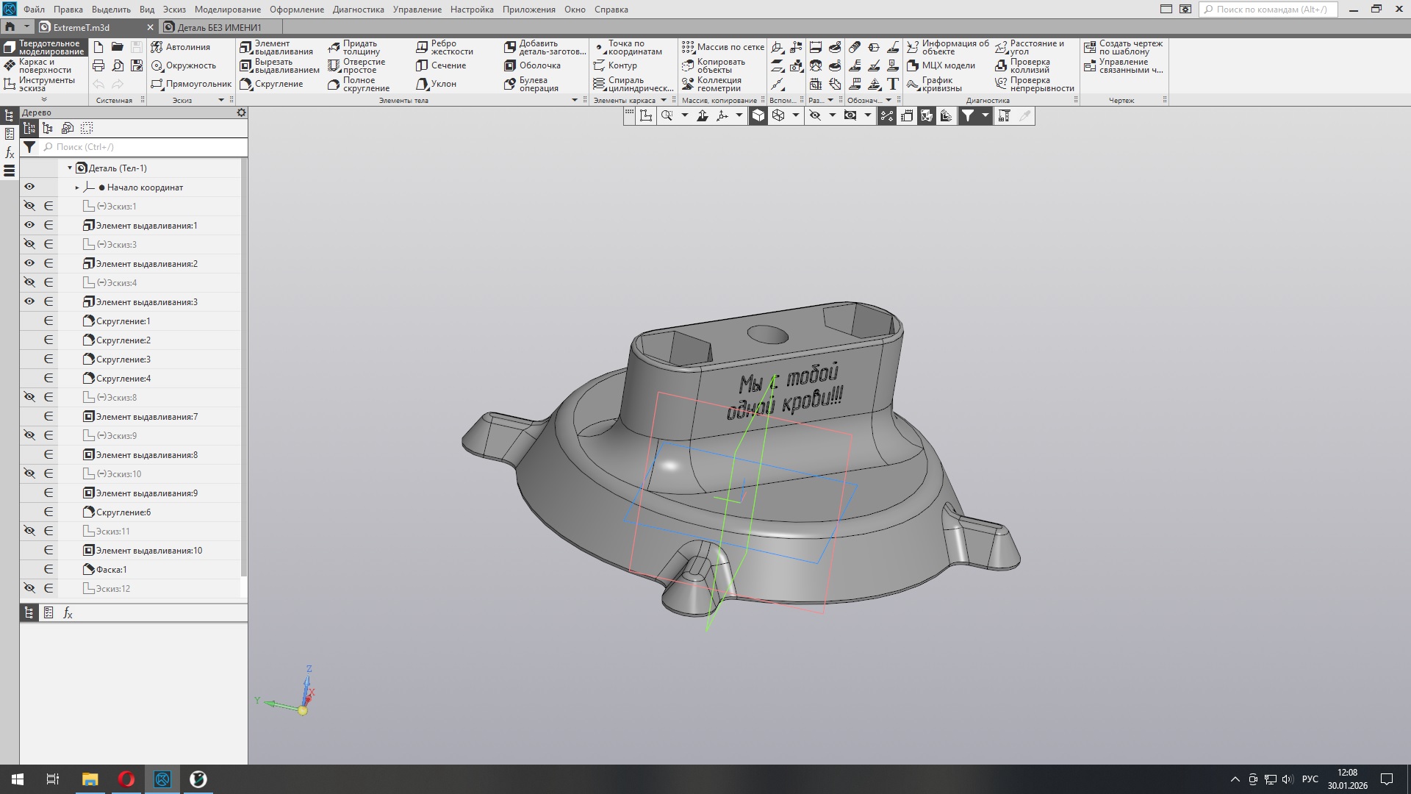Show hidden Эскиз:8 via eye icon
Screen dimensions: 1411x794
29,397
